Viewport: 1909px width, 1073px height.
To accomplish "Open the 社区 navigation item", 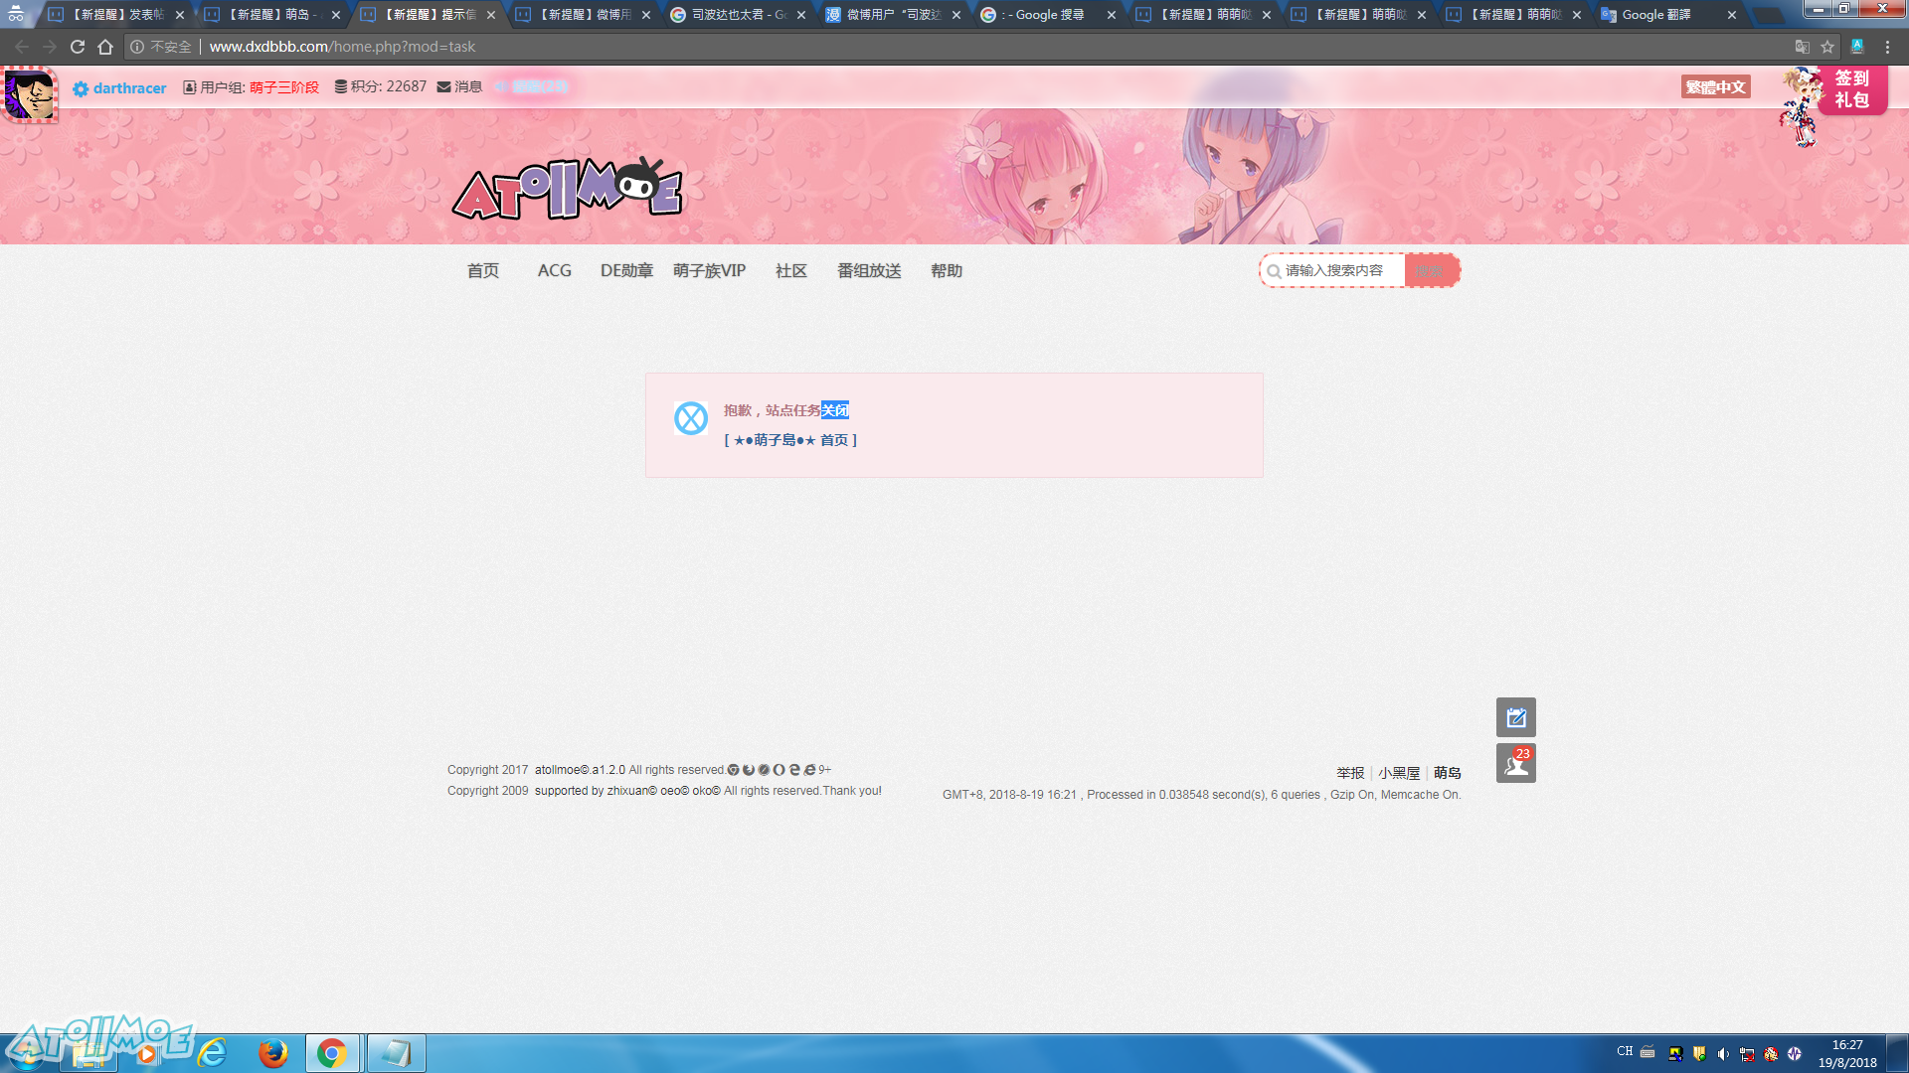I will pos(791,270).
